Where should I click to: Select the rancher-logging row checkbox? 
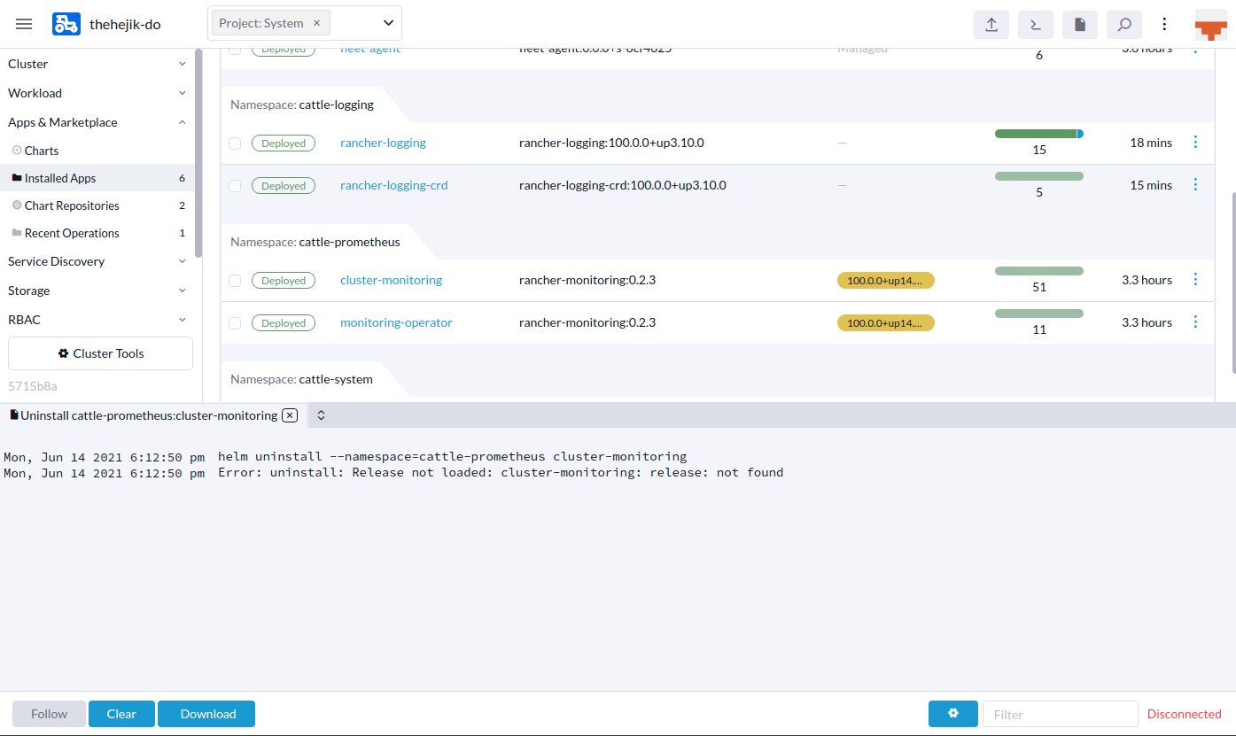235,143
